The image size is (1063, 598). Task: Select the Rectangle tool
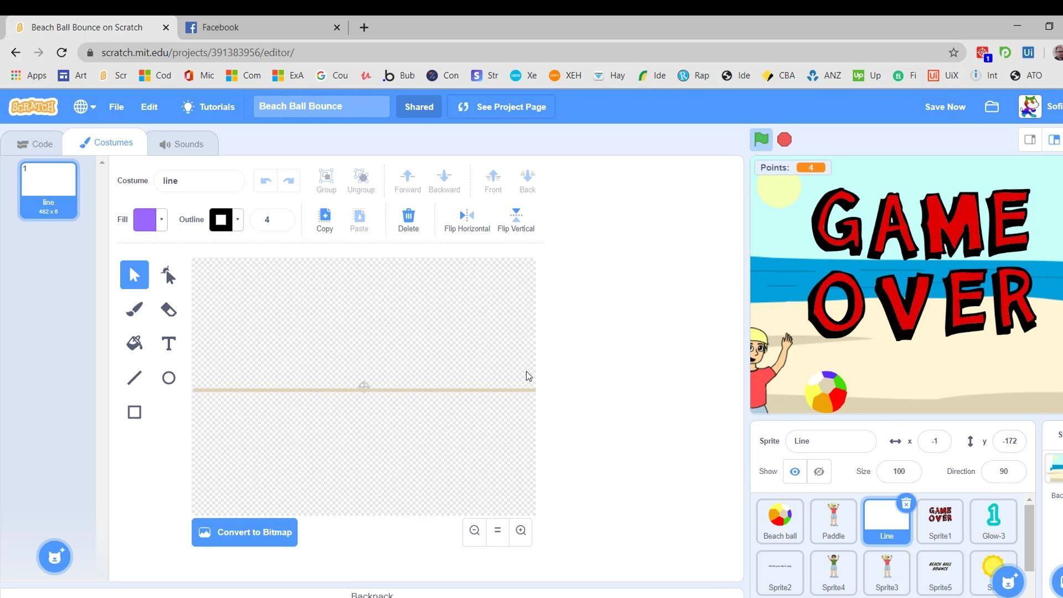[x=135, y=412]
